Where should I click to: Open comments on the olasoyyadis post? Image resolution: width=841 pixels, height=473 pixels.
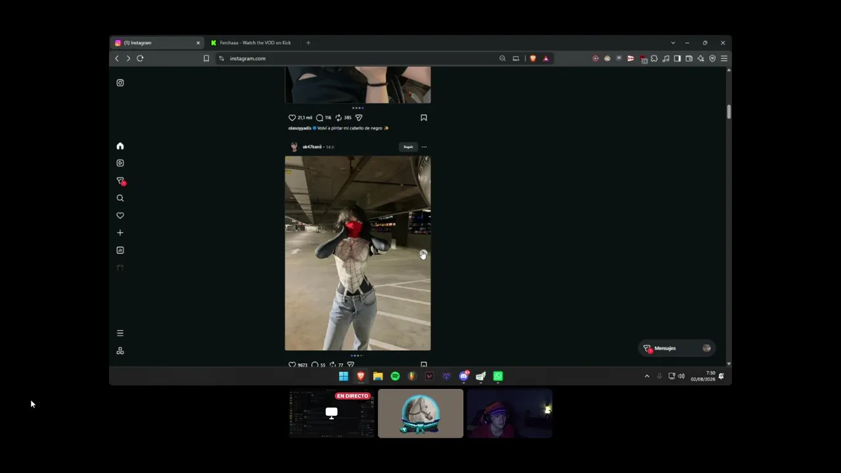click(x=319, y=118)
